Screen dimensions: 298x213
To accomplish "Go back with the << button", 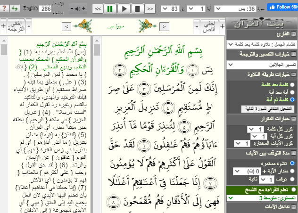I will point(97,8).
